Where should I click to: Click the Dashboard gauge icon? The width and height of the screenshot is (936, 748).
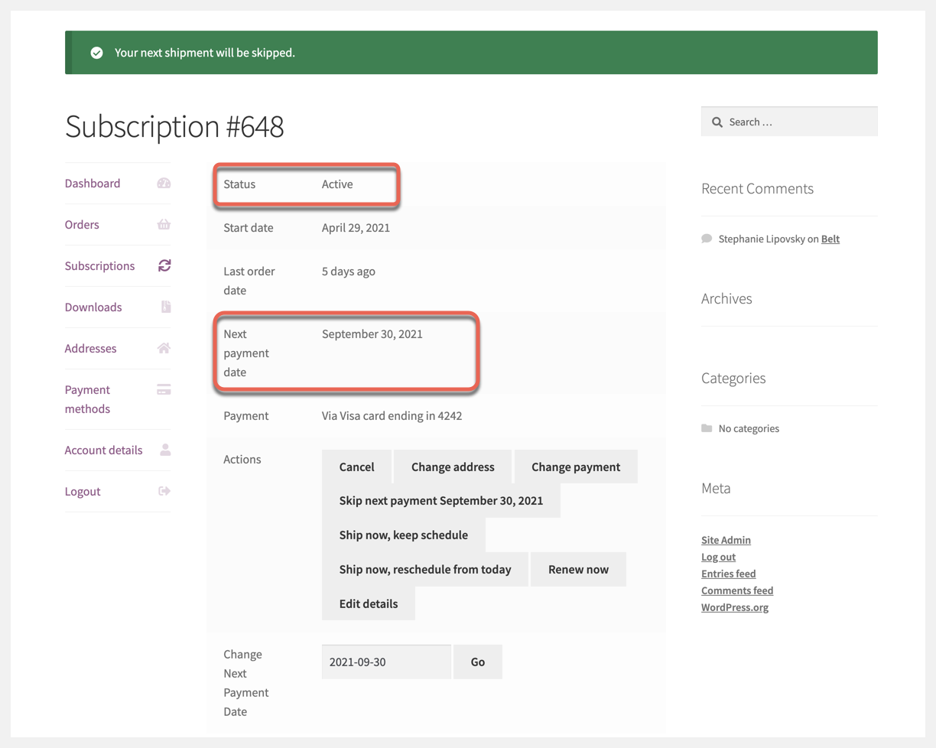[x=164, y=184]
